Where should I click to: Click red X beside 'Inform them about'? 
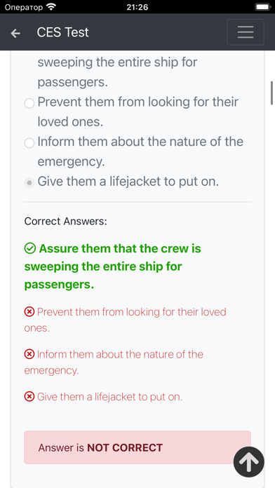(29, 354)
